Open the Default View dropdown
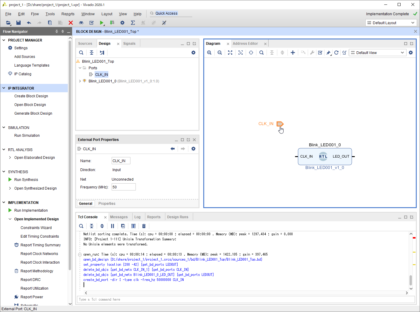420x312 pixels. coord(377,53)
